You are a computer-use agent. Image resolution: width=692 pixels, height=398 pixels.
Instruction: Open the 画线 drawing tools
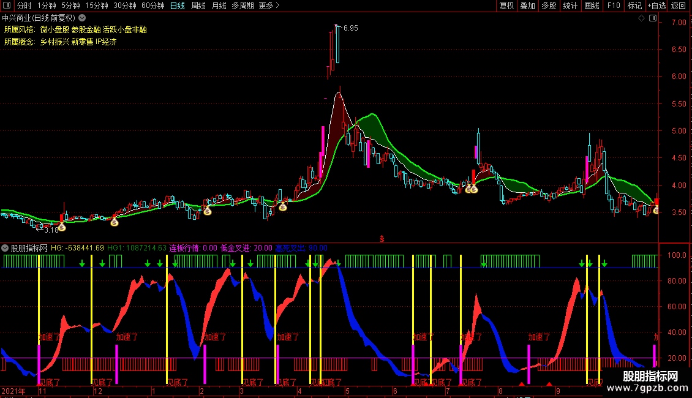(592, 6)
